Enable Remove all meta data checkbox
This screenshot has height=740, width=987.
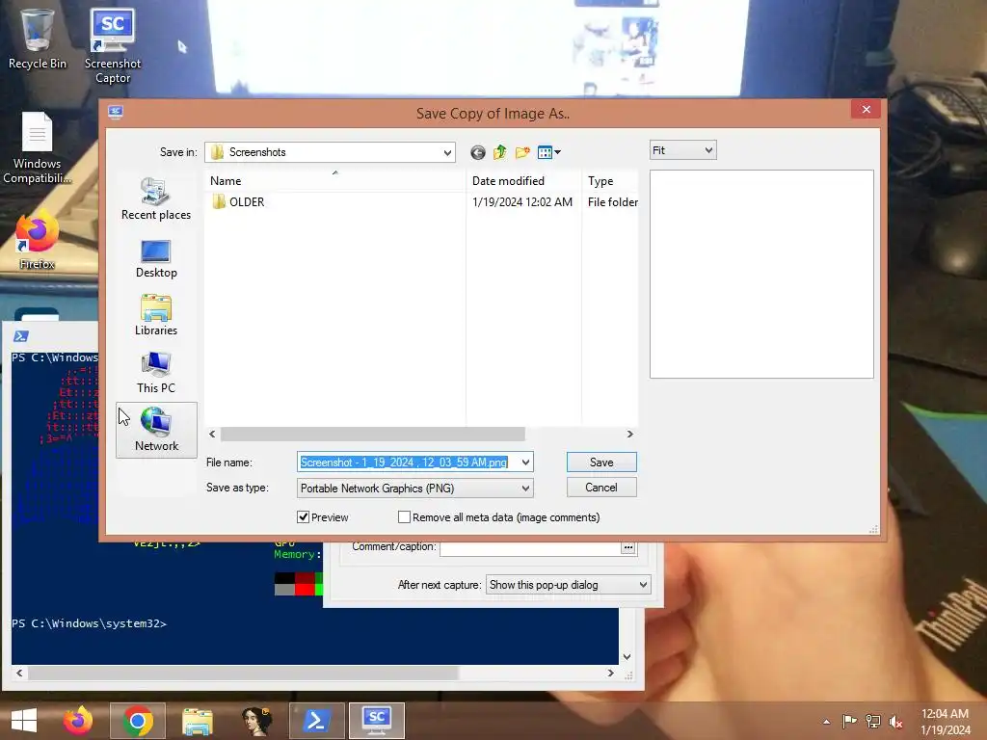(404, 517)
